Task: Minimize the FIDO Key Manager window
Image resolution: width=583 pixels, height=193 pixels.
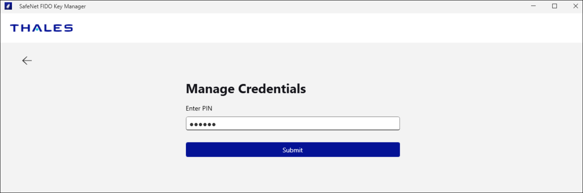Action: pos(533,6)
